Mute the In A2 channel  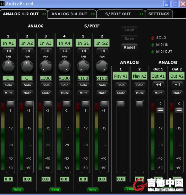[27, 93]
